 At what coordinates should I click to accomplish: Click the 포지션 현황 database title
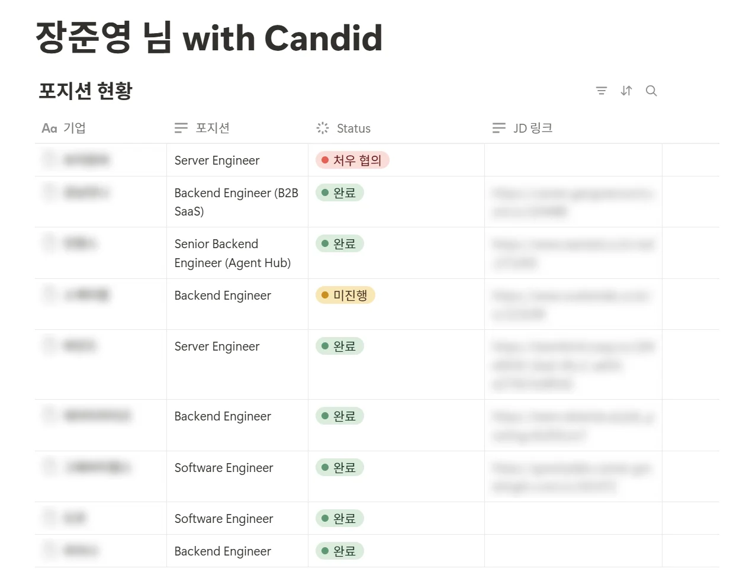coord(84,91)
